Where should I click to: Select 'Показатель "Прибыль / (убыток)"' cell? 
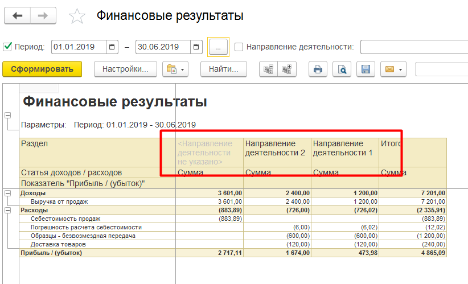tap(97, 183)
